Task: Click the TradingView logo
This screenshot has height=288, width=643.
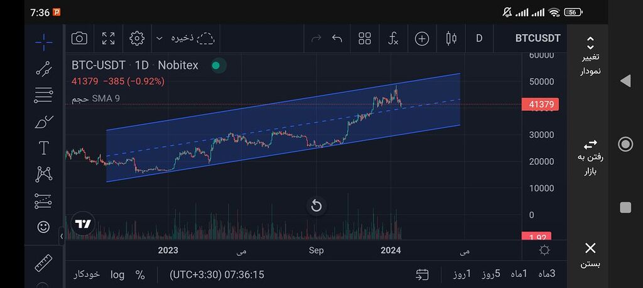Action: pos(84,224)
